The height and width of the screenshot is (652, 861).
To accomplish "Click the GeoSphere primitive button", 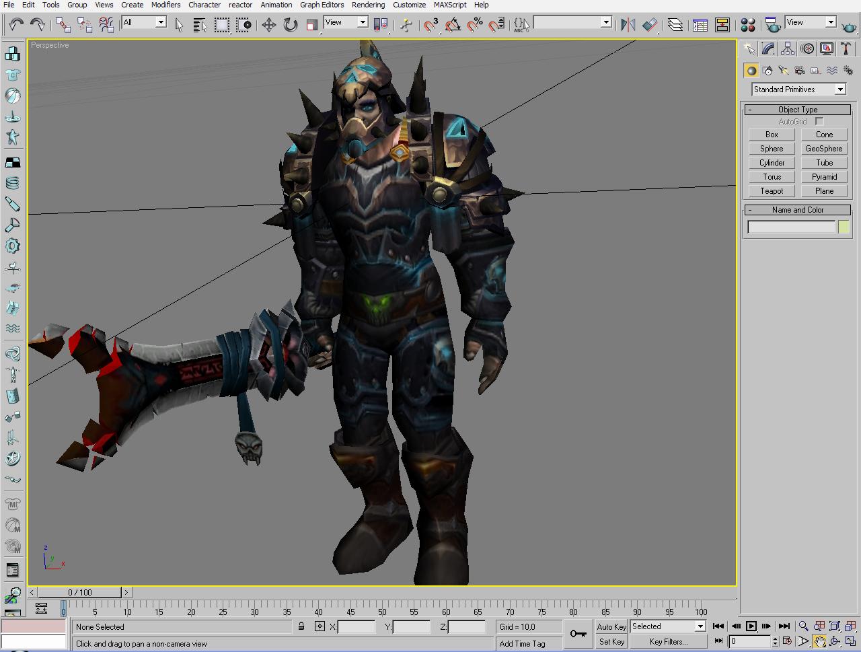I will (x=824, y=149).
